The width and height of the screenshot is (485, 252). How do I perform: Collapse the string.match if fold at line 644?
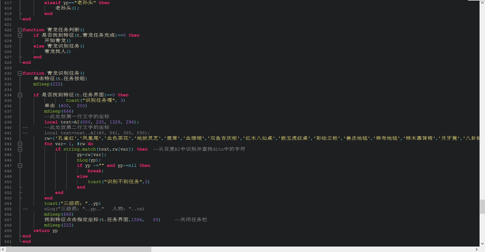coord(20,149)
